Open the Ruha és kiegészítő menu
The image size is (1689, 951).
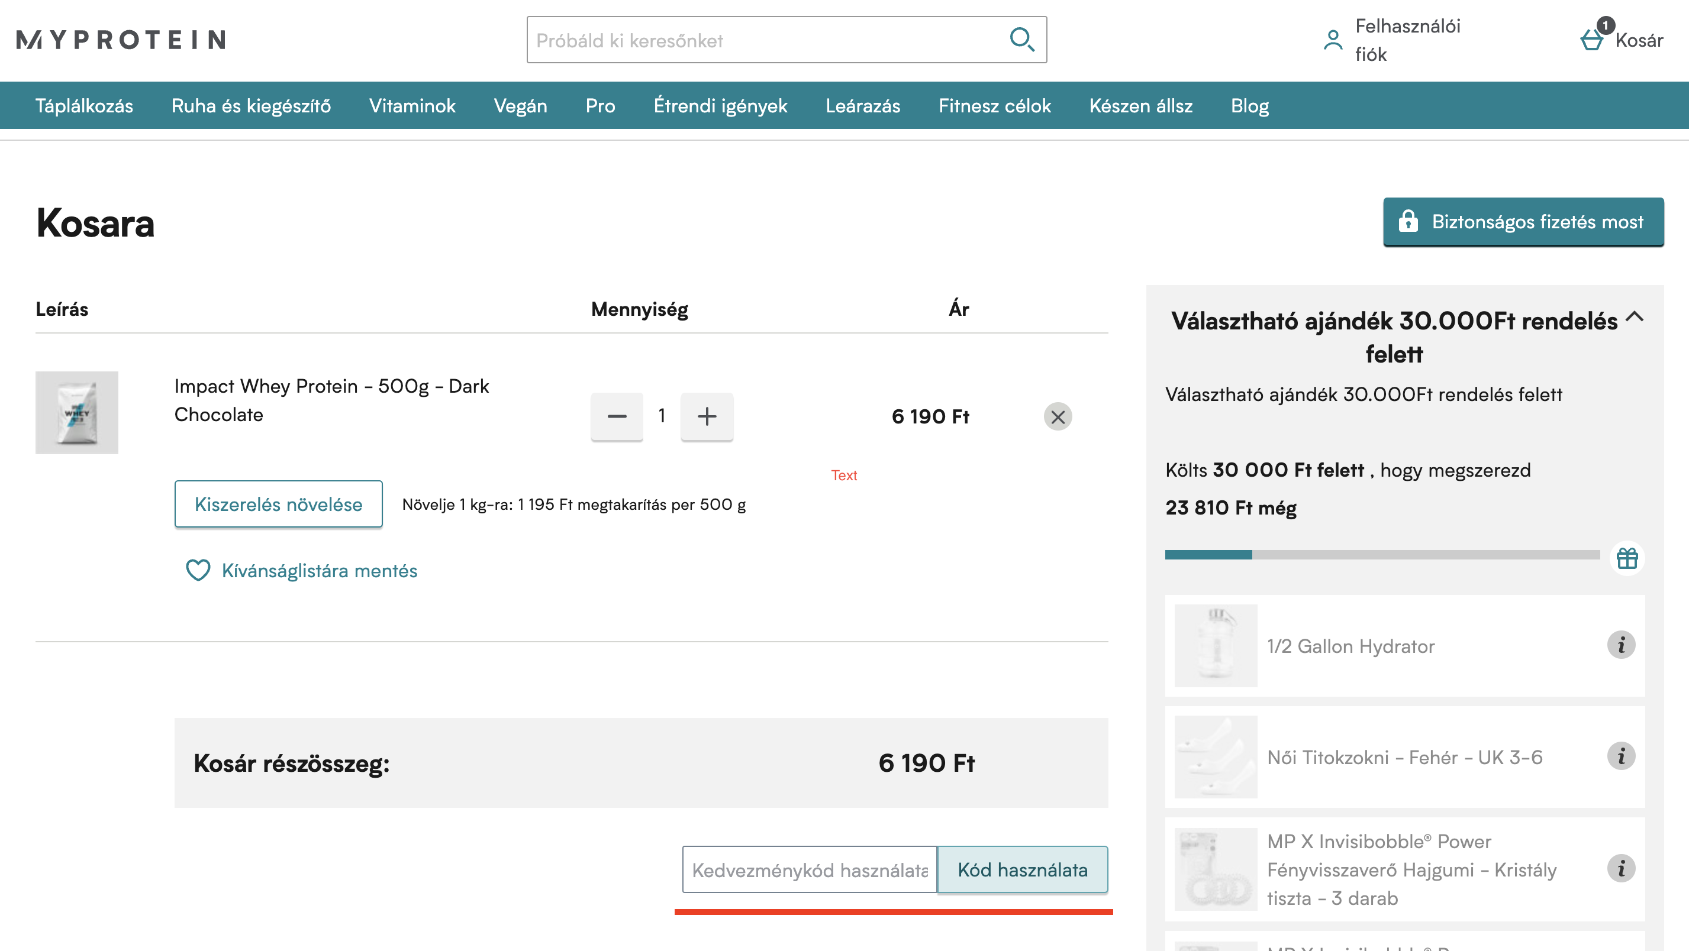251,105
